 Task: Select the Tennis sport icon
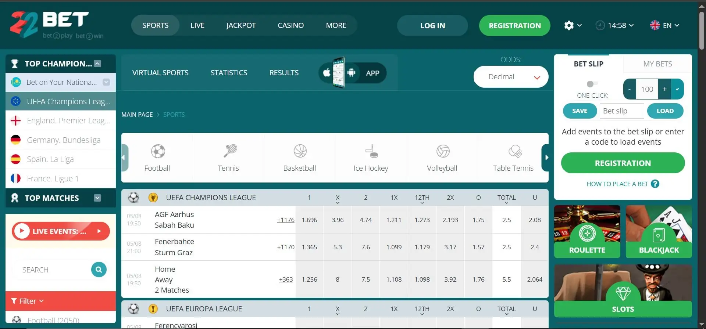coord(230,151)
